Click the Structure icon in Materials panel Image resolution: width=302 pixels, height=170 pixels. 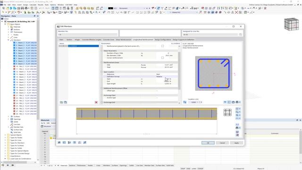(42, 127)
